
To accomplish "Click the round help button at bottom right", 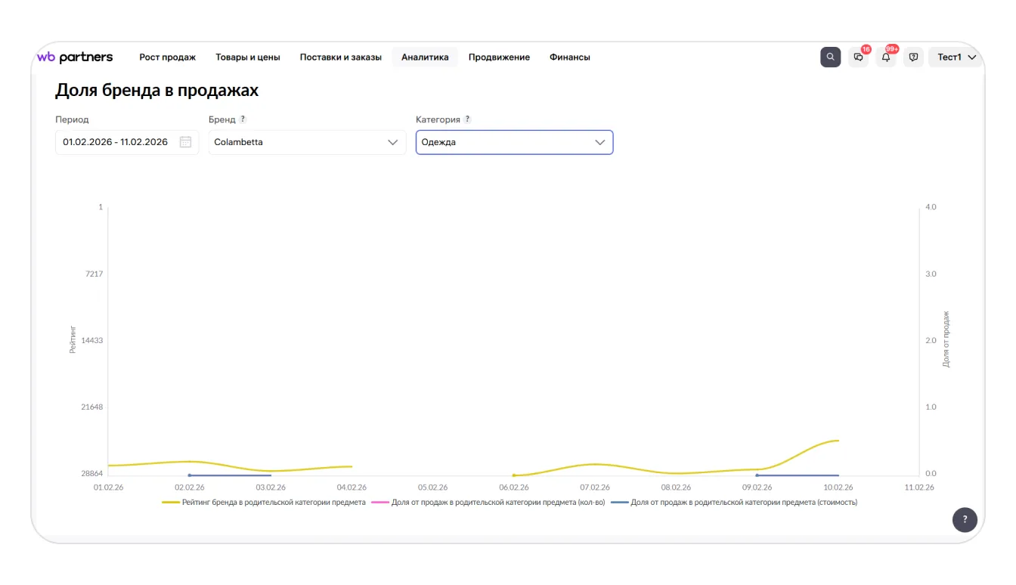I will 965,520.
